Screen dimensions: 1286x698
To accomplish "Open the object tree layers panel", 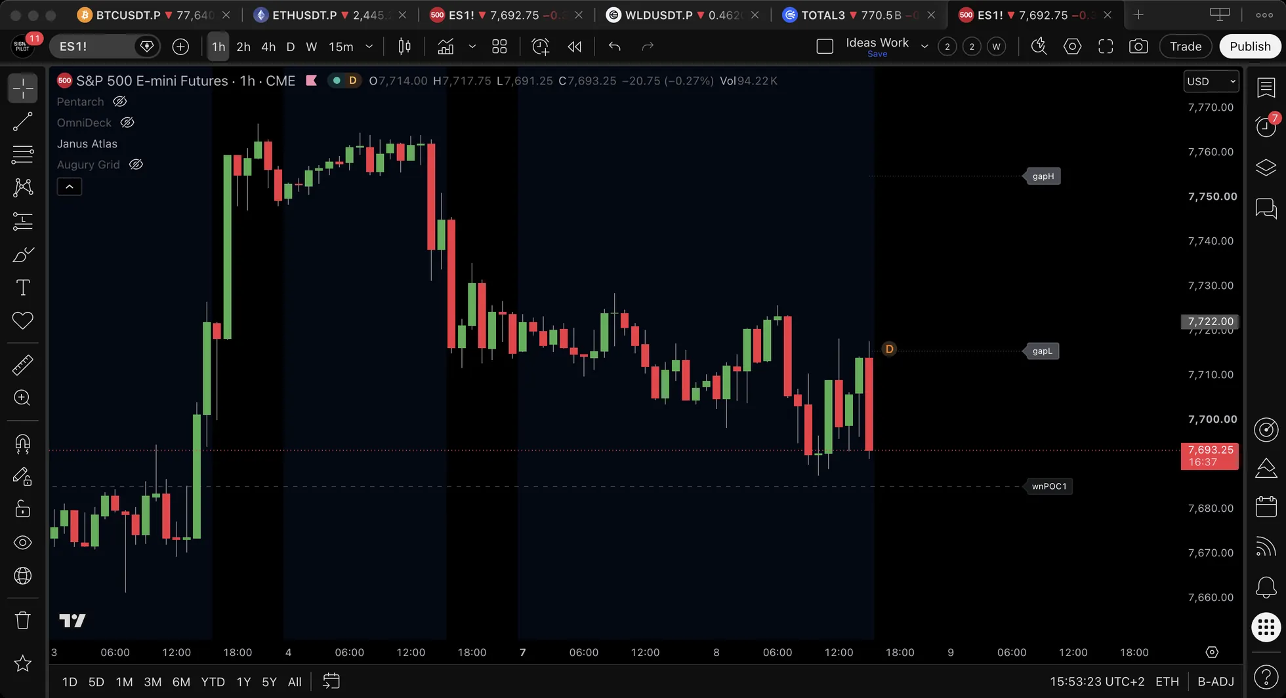I will [1266, 168].
